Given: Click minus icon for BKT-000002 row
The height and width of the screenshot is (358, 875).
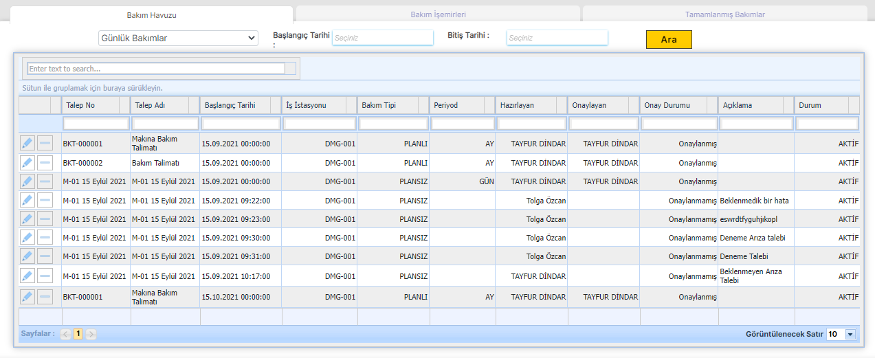Looking at the screenshot, I should pos(45,163).
